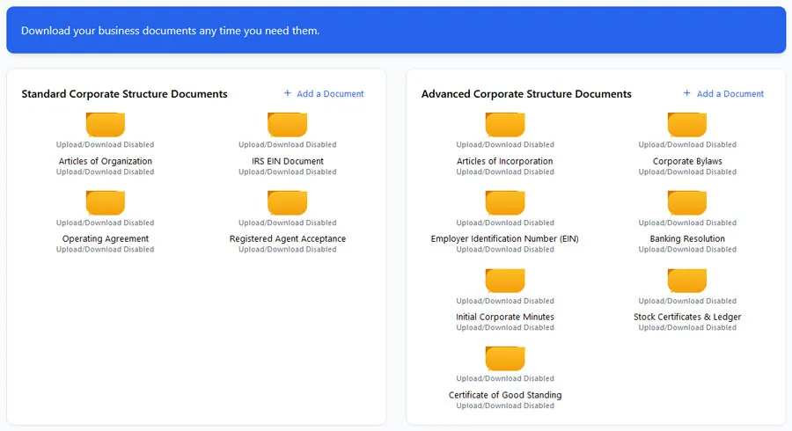Select the Stock Certificates & Ledger label
This screenshot has height=431, width=792.
click(x=687, y=317)
